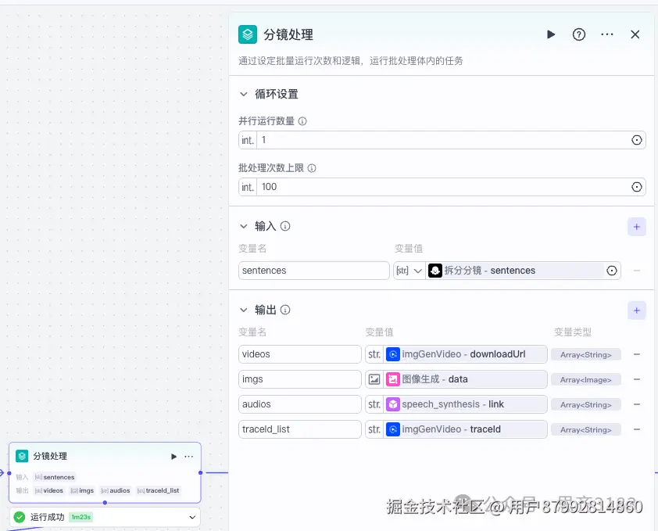Click the green 运行成功 check icon
Image resolution: width=658 pixels, height=531 pixels.
click(x=20, y=517)
